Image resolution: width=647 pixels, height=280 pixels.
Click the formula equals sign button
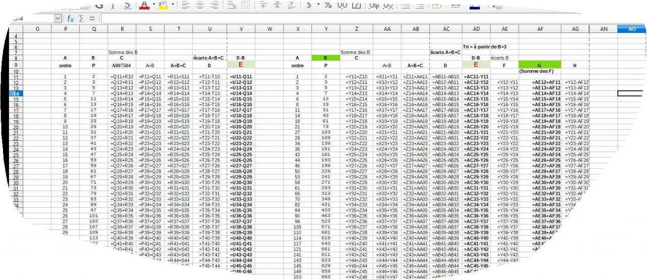93,19
